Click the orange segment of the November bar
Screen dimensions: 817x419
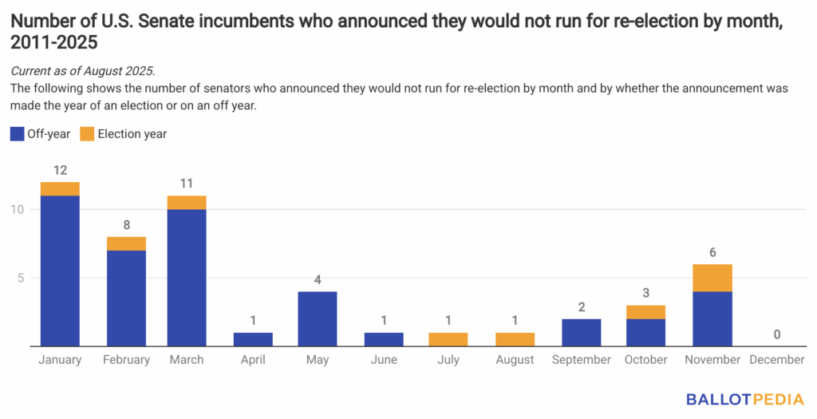[712, 279]
